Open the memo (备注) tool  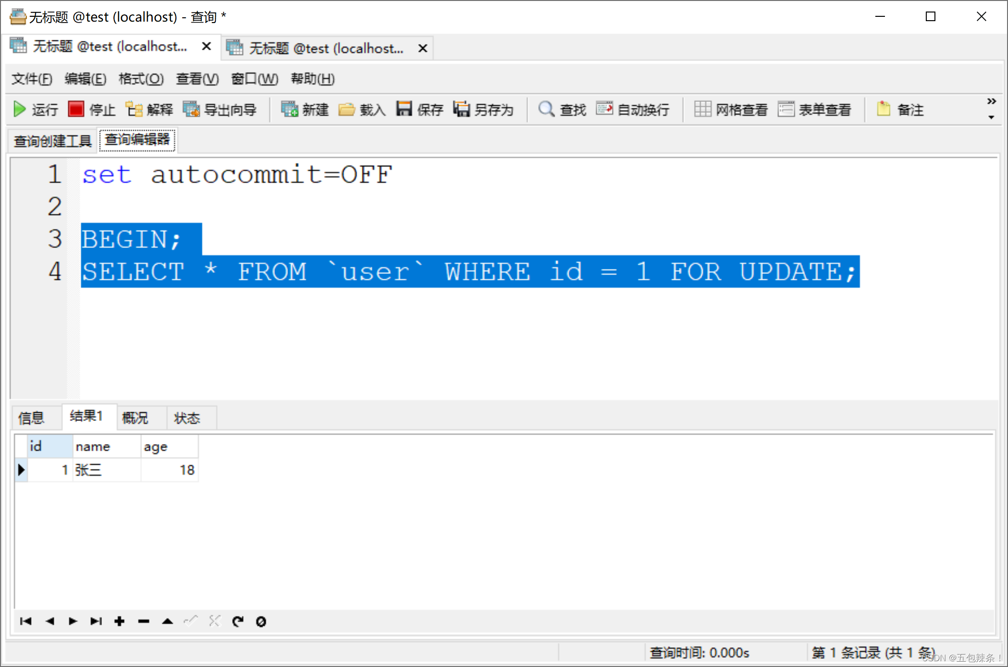click(900, 110)
